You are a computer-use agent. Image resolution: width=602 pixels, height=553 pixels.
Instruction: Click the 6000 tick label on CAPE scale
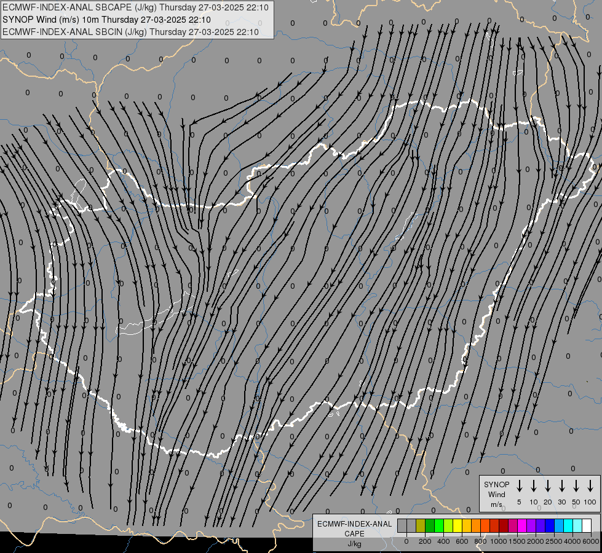[591, 541]
